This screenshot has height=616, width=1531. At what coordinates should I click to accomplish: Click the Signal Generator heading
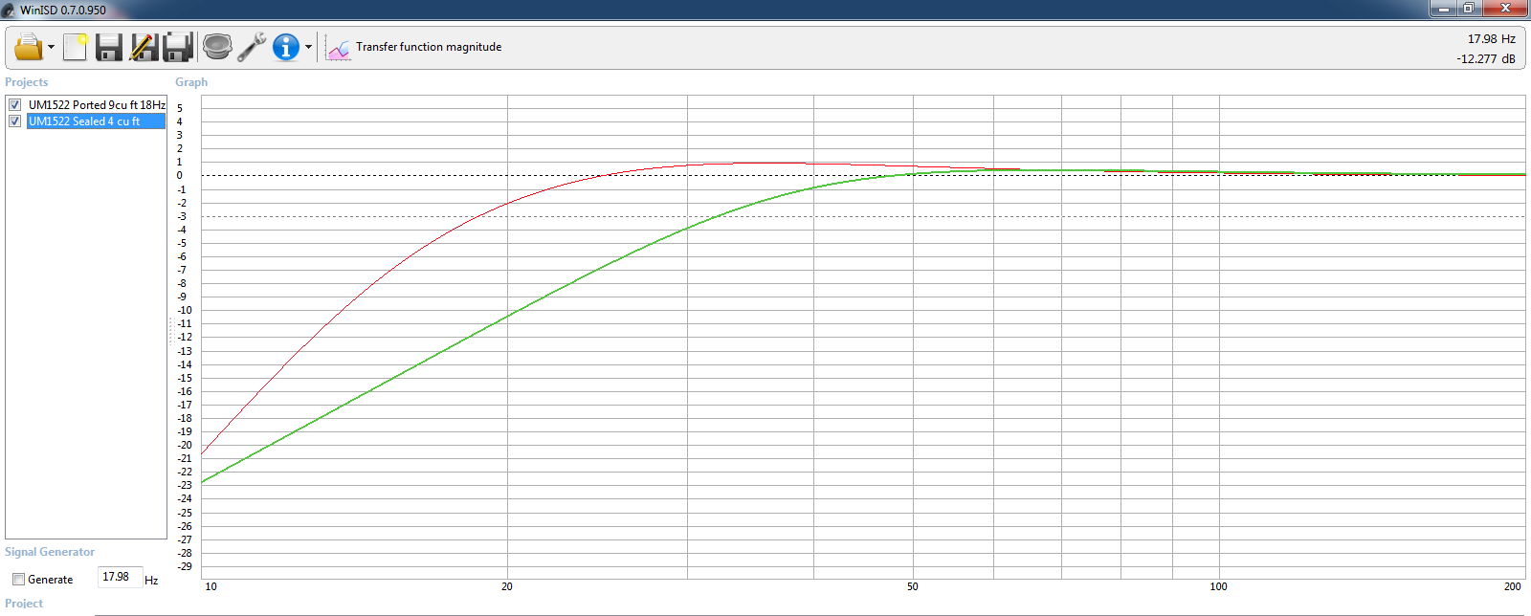point(50,552)
